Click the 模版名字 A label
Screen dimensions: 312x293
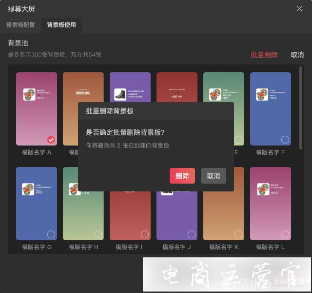pos(37,152)
